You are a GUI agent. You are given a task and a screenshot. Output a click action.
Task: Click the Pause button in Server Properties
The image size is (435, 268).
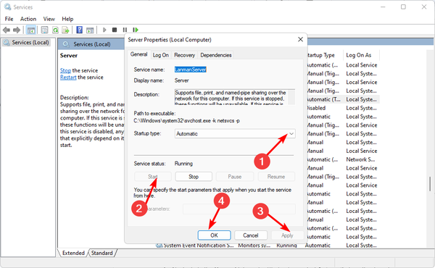point(235,177)
